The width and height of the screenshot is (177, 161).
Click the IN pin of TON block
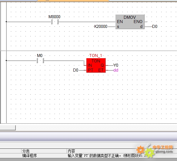pos(90,65)
